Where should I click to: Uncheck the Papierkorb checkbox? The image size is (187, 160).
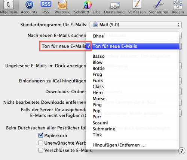click(41, 136)
